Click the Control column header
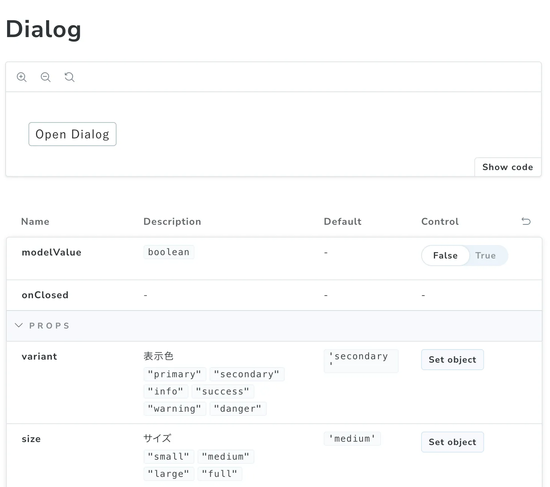The height and width of the screenshot is (487, 550). 440,222
